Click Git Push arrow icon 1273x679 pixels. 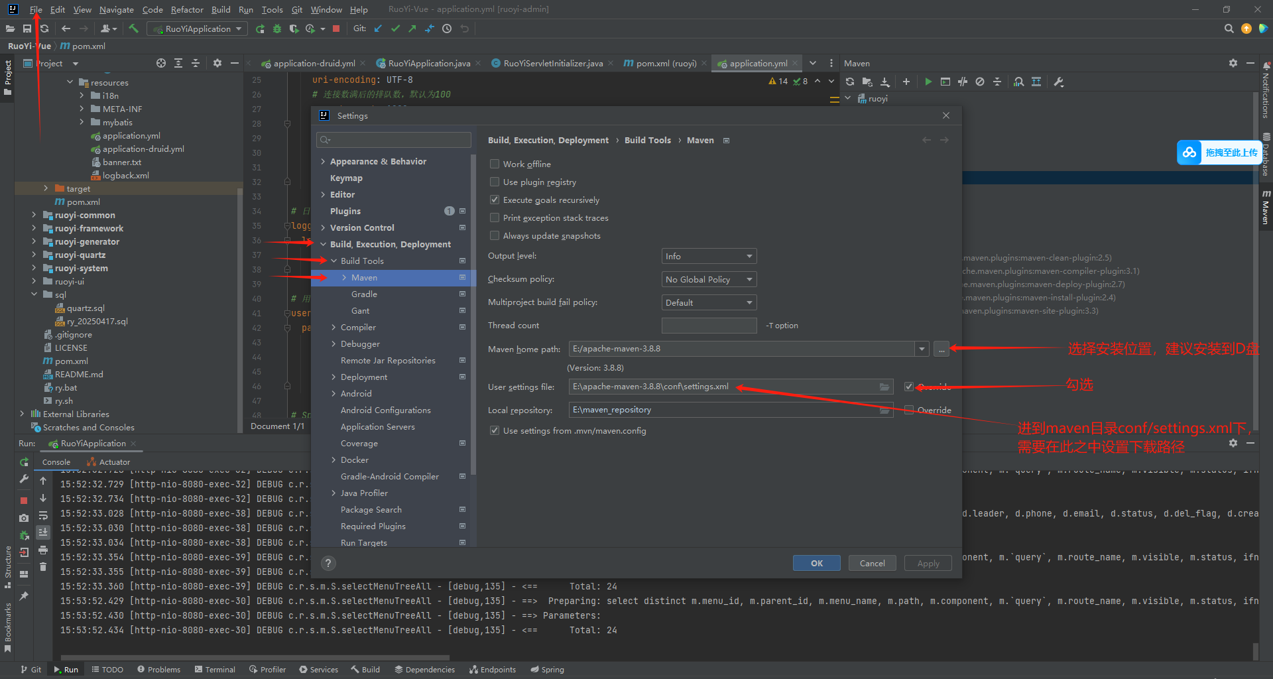coord(412,29)
